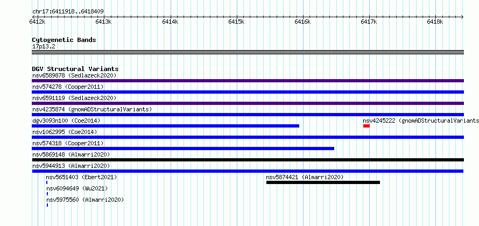479x226 pixels.
Task: Select the gray 17p13.2 cytogenetic band bar
Action: (248, 52)
